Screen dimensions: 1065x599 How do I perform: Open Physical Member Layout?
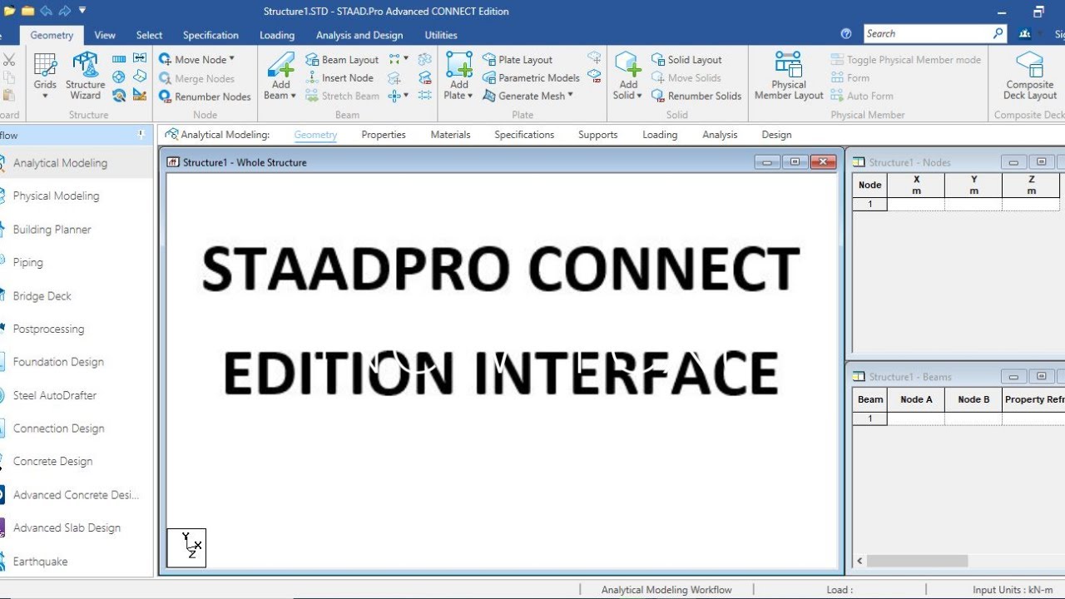789,75
